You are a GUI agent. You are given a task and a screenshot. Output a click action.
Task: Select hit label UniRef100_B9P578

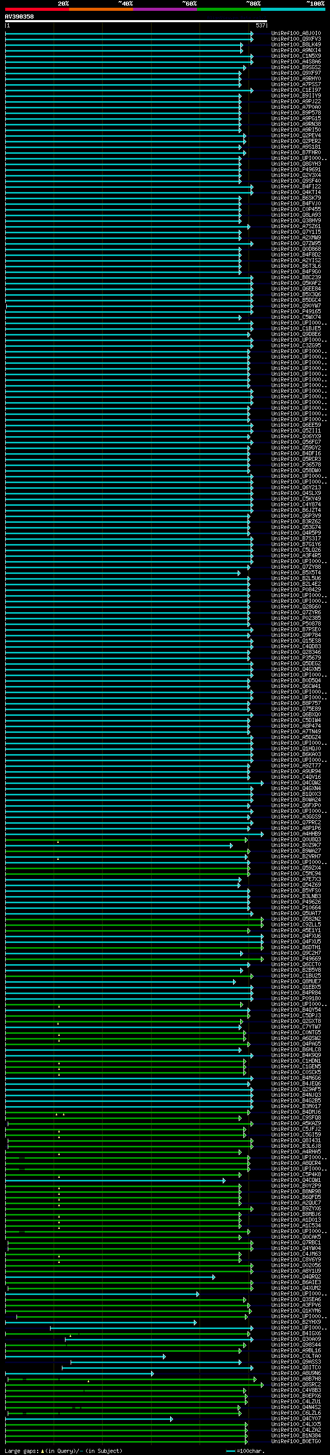pyautogui.click(x=296, y=113)
